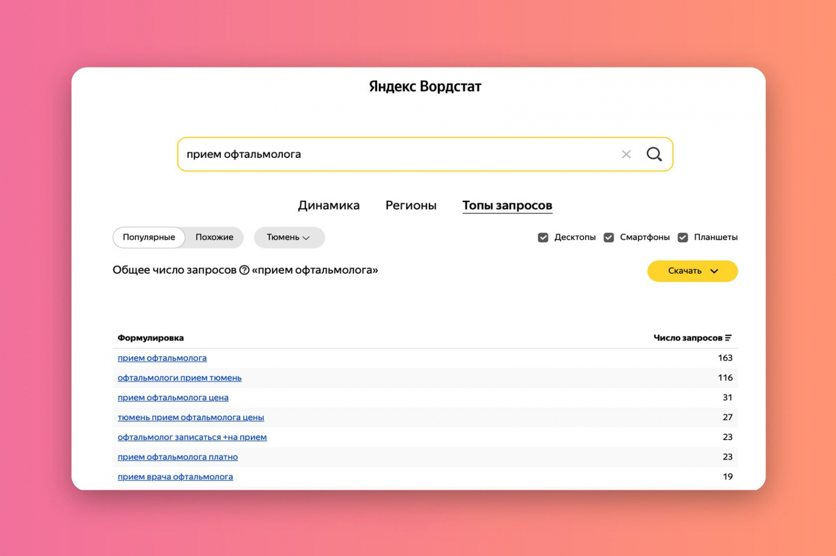Select the request count value 19
Viewport: 836px width, 556px height.
pyautogui.click(x=727, y=477)
